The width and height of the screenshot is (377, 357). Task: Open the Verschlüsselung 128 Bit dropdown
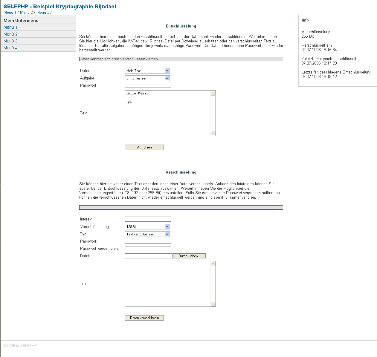pos(147,227)
